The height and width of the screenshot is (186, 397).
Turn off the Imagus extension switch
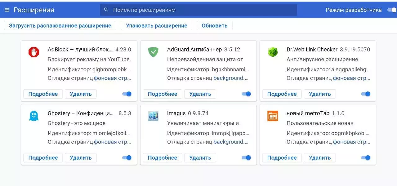(x=246, y=158)
